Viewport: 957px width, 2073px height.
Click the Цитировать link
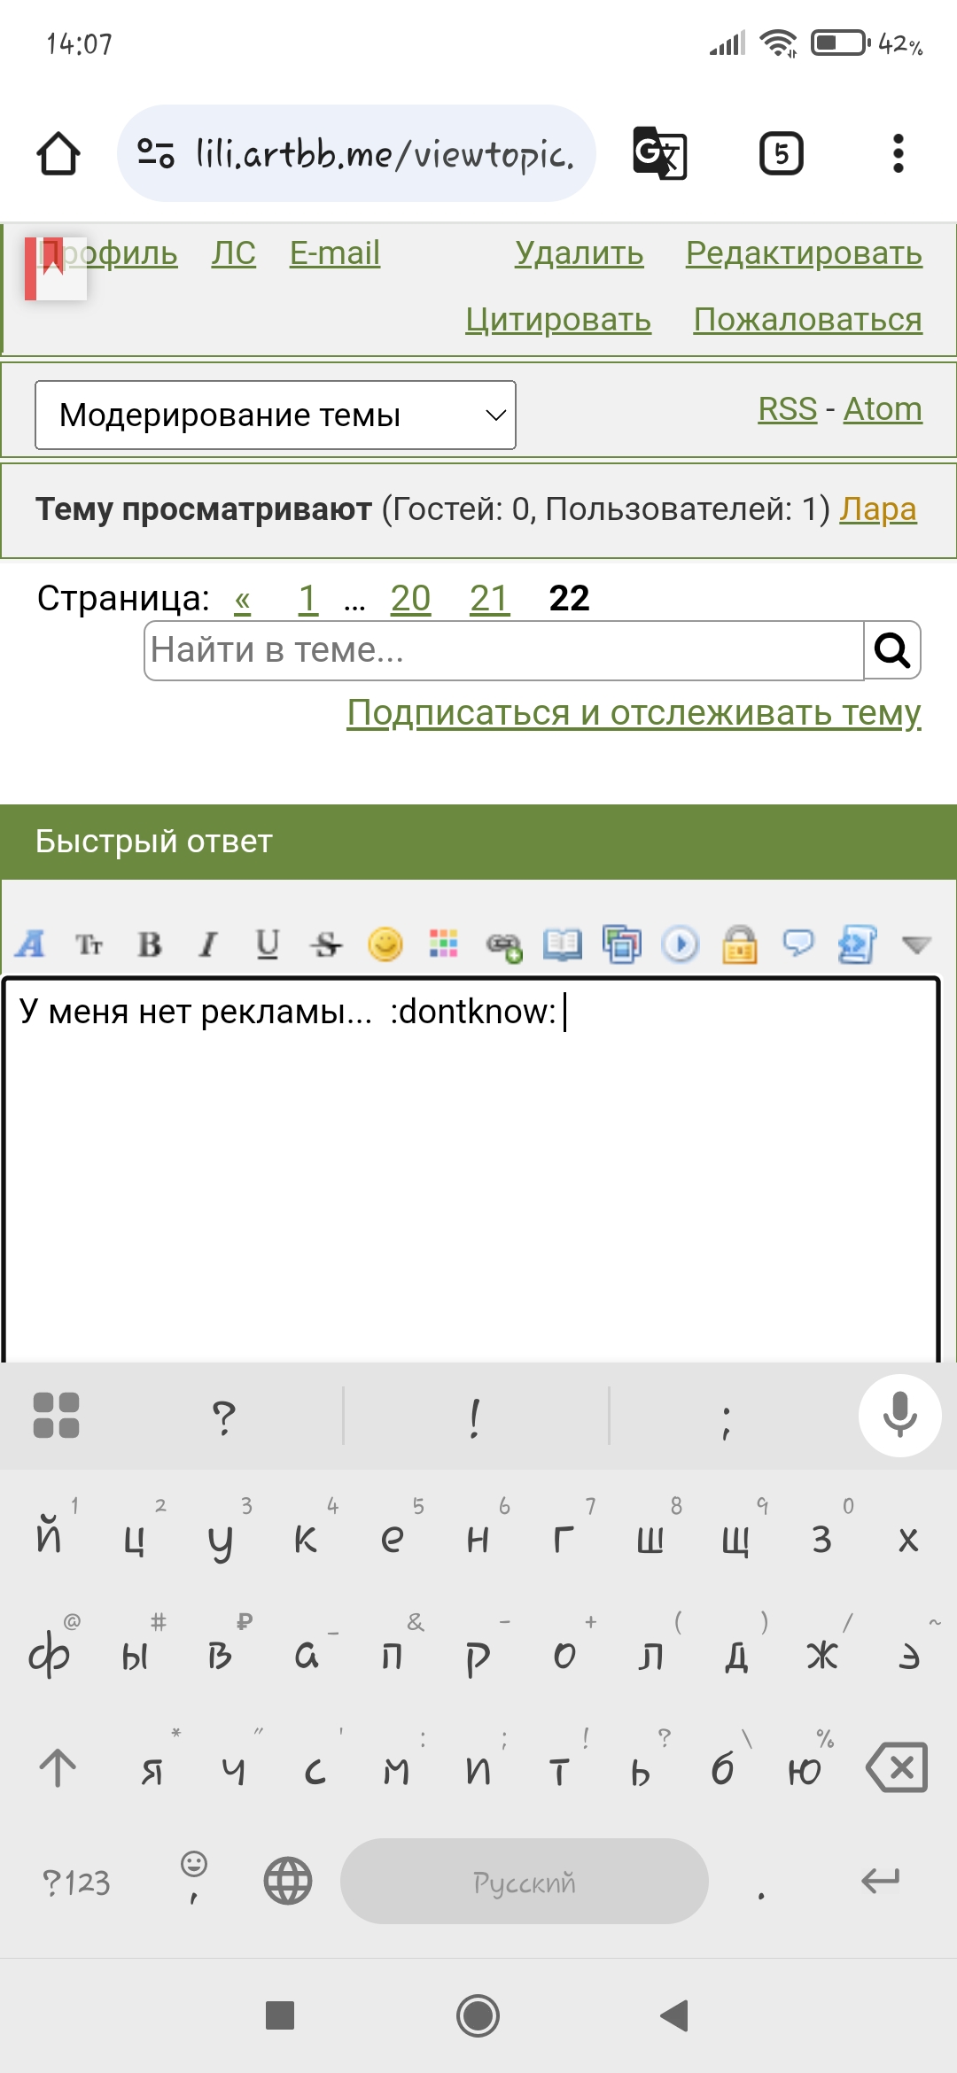(x=558, y=319)
